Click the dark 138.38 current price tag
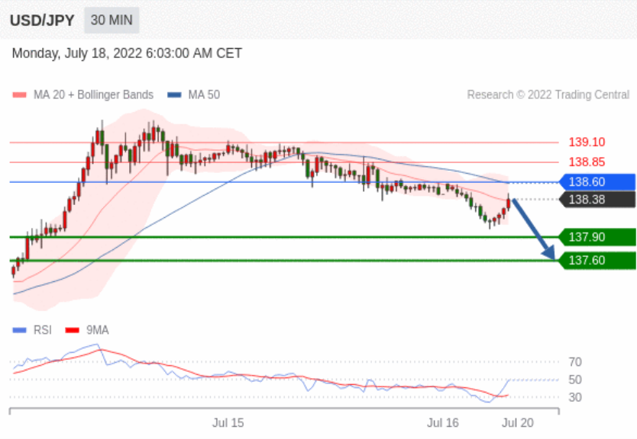Screen dimensions: 637x439 tap(597, 200)
